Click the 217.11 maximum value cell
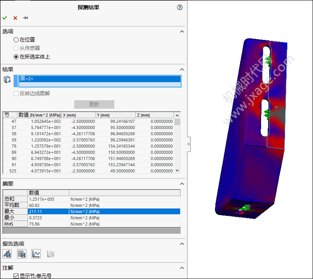Viewport: 313px width, 279px height. tap(48, 211)
